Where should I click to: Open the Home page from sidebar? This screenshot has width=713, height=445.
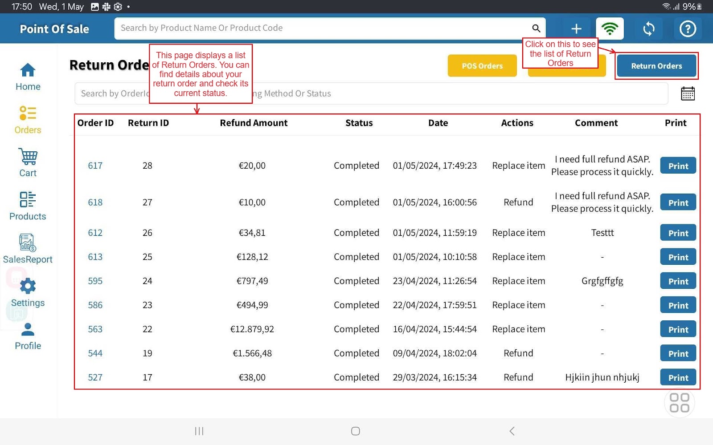[28, 77]
